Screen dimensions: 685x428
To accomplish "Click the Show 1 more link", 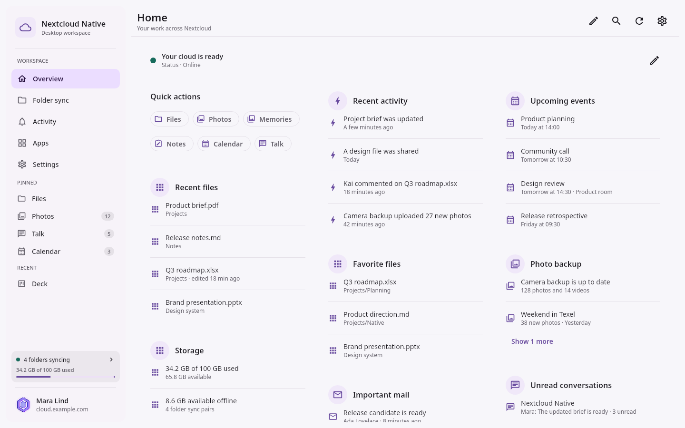I will [532, 341].
